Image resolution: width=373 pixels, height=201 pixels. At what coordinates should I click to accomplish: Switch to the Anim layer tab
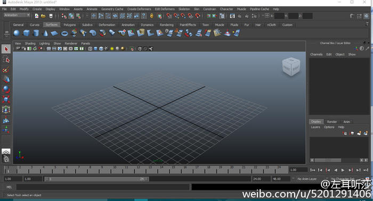[346, 122]
